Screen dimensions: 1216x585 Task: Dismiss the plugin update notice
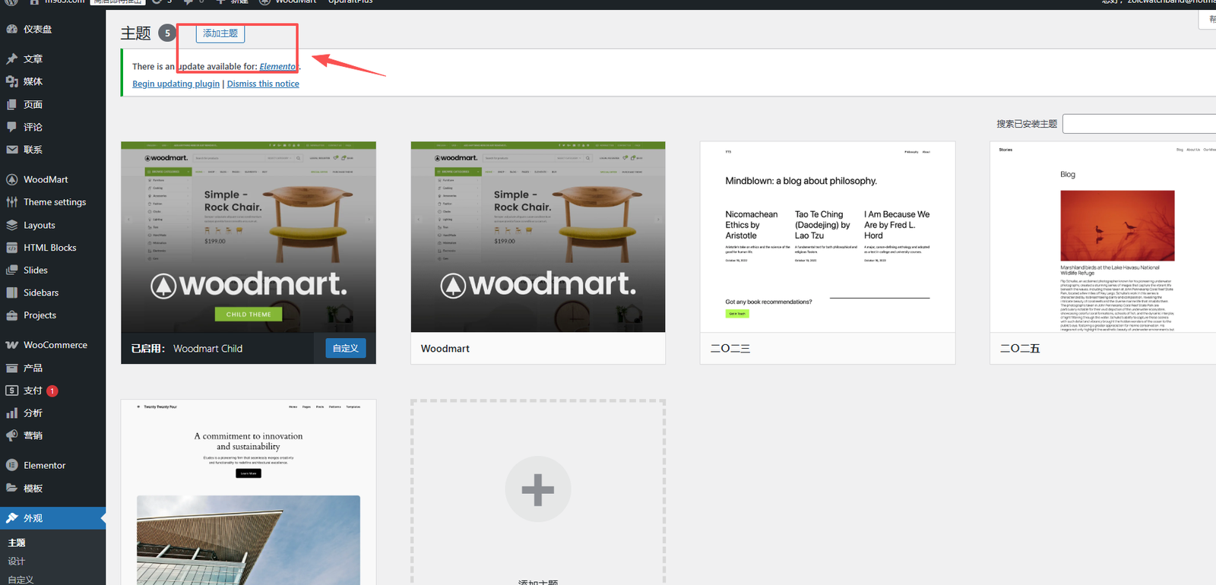[x=263, y=84]
